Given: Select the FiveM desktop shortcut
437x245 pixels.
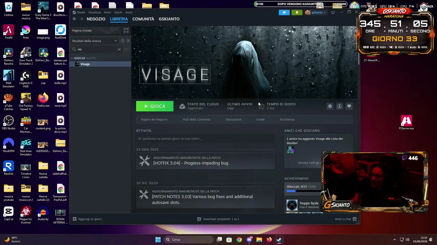Looking at the screenshot, I should 9,33.
